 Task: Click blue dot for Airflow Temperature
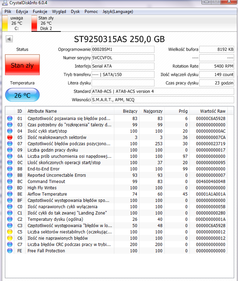[10, 194]
